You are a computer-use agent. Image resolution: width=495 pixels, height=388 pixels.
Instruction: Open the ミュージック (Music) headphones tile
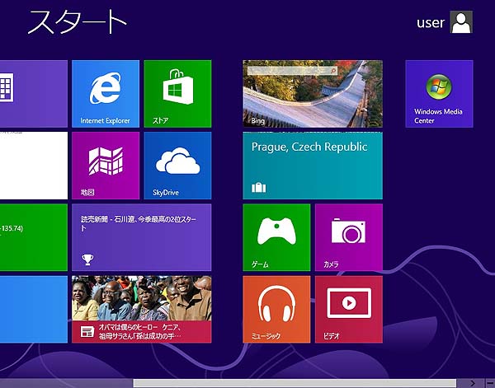click(276, 309)
